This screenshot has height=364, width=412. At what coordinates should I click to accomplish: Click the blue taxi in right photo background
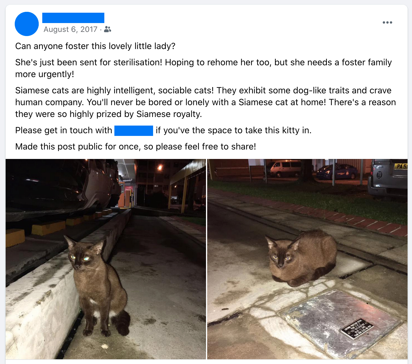(x=337, y=171)
